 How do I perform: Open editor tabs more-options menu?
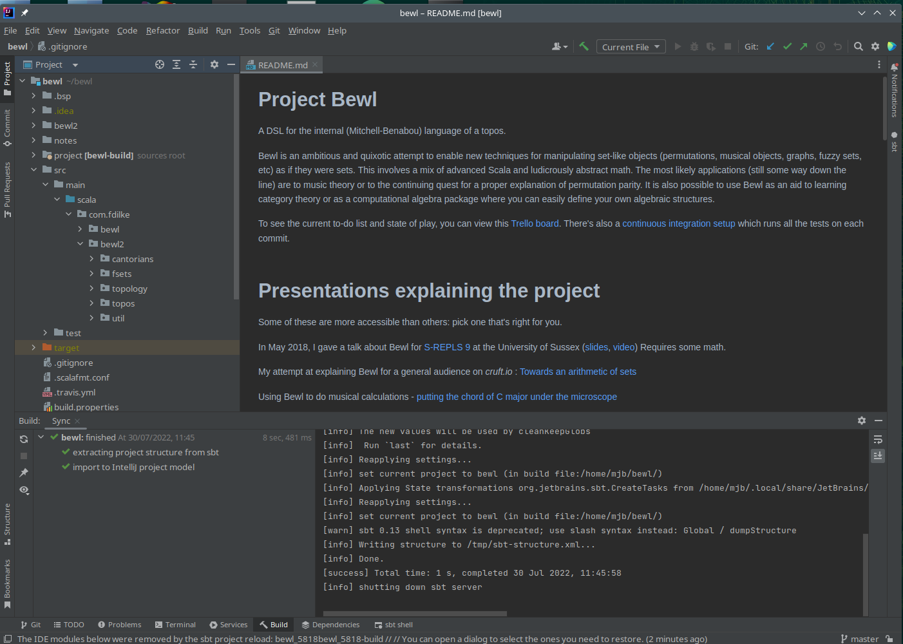click(x=879, y=64)
